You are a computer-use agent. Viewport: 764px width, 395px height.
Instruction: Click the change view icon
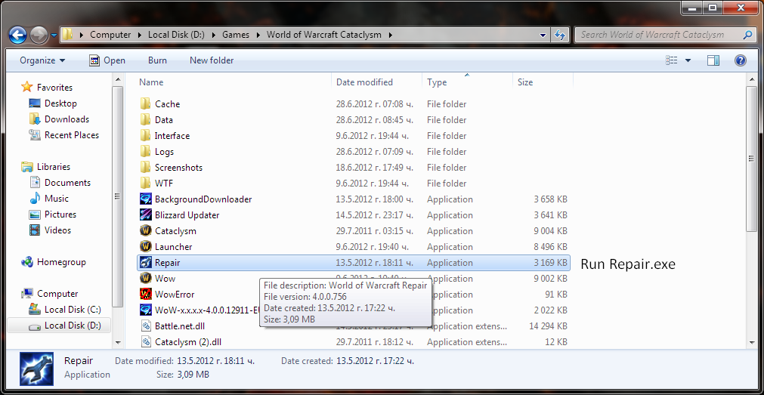point(671,60)
